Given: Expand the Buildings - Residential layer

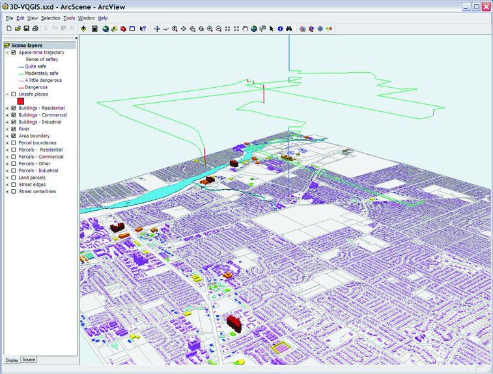Looking at the screenshot, I should [x=7, y=108].
